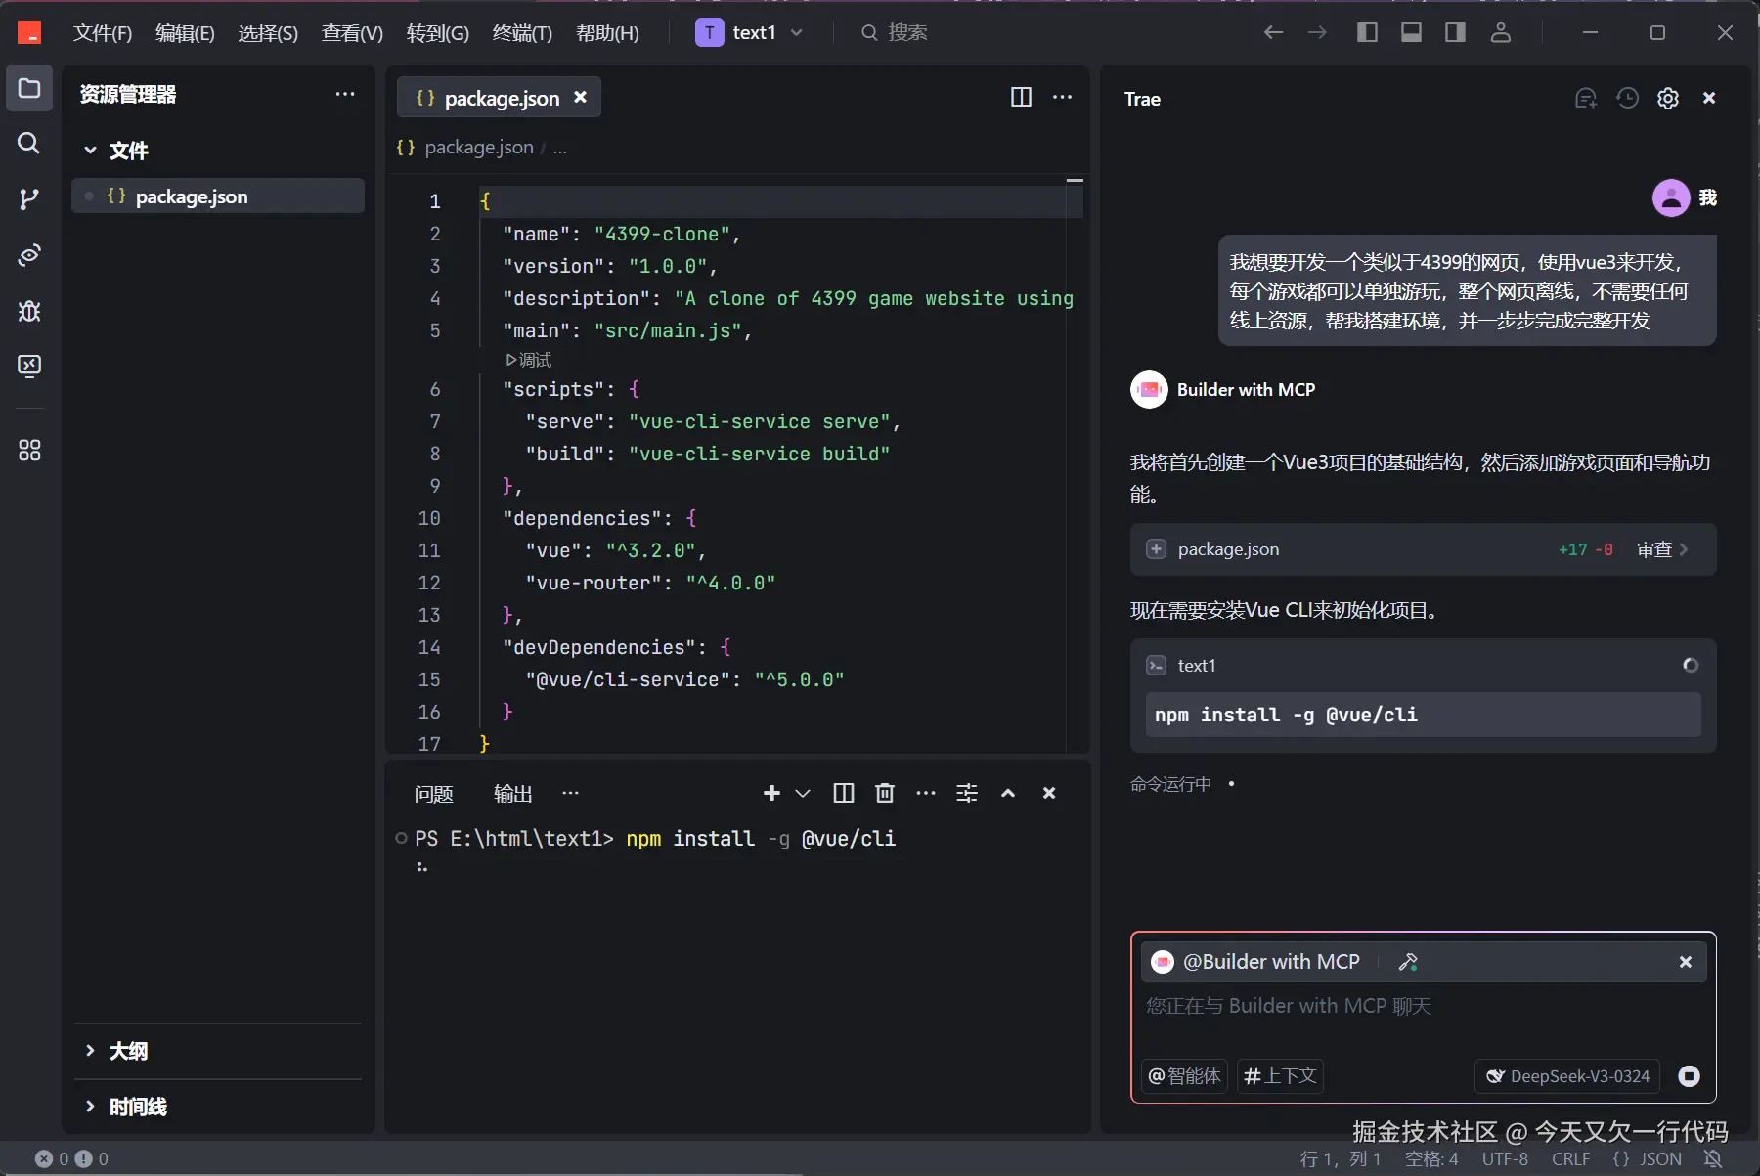Close the Trae chat panel

coord(1709,98)
